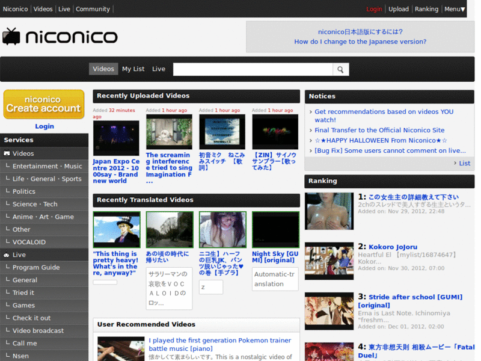Open Final Transfer to the Official Niconico Site

379,130
